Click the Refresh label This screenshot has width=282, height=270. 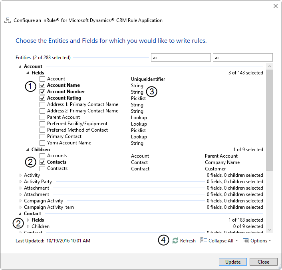(188, 241)
